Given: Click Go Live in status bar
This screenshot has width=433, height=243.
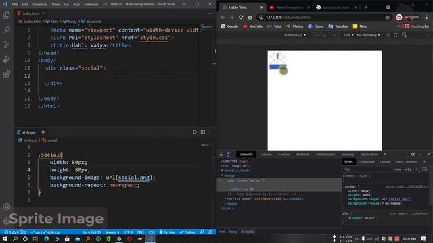Looking at the screenshot, I should tap(167, 232).
